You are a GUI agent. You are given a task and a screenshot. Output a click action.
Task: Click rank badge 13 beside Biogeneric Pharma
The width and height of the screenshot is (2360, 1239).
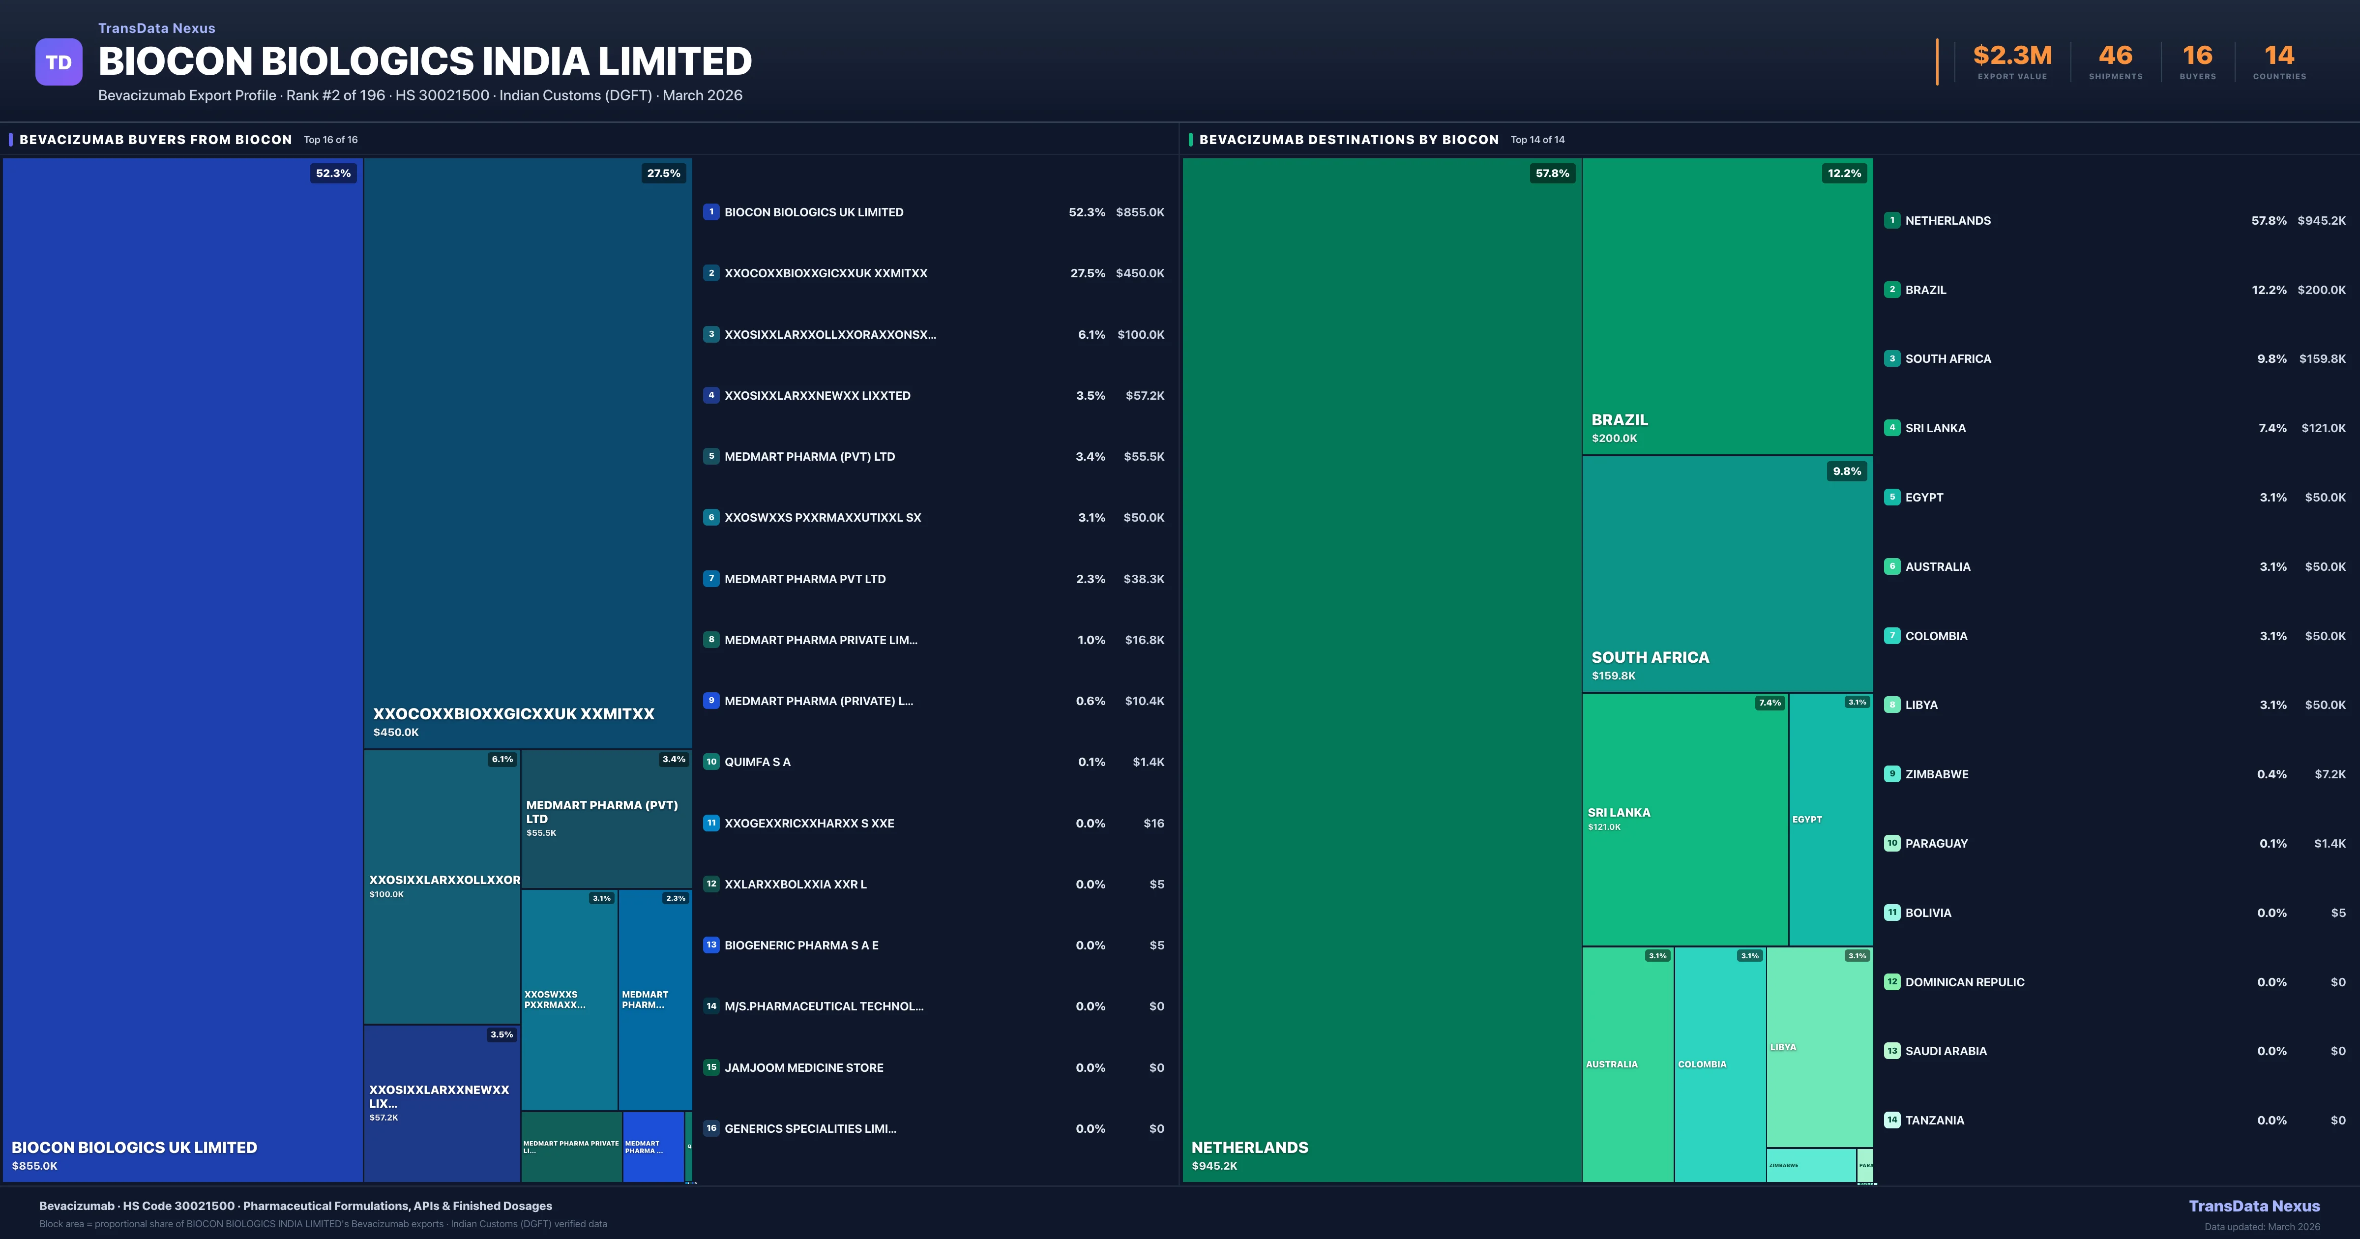tap(711, 945)
